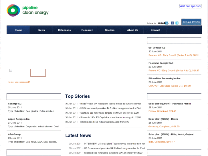
Task: Open Latest News US Government loan story
Action: point(114,148)
